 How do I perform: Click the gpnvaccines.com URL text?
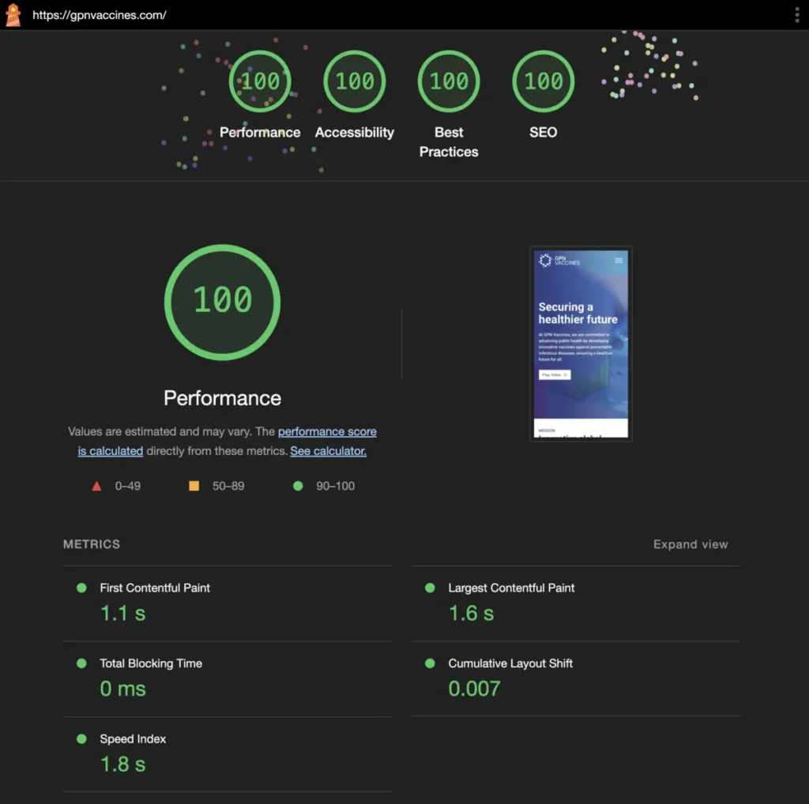[x=100, y=15]
